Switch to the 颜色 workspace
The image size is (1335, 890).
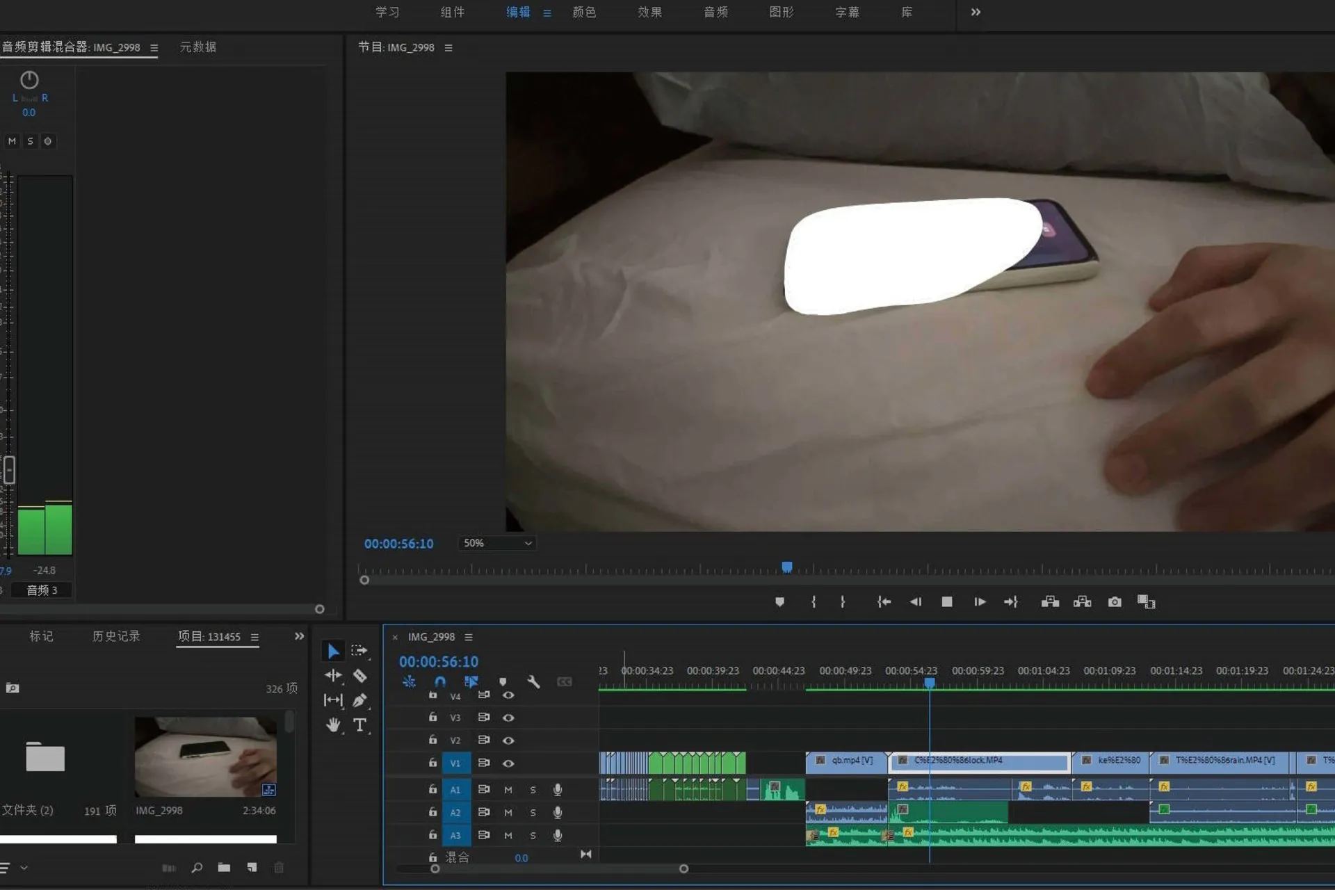point(584,12)
